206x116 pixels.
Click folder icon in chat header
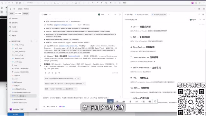120,15
